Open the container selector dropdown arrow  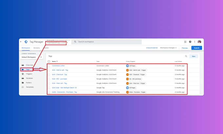click(67, 43)
